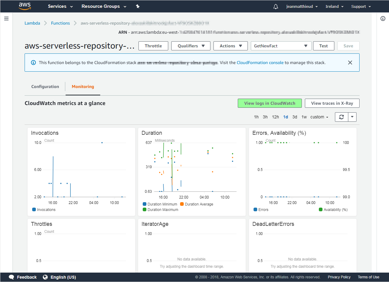Screen dimensions: 389x282
Task: Click the IteratorAge chart title
Action: point(155,224)
